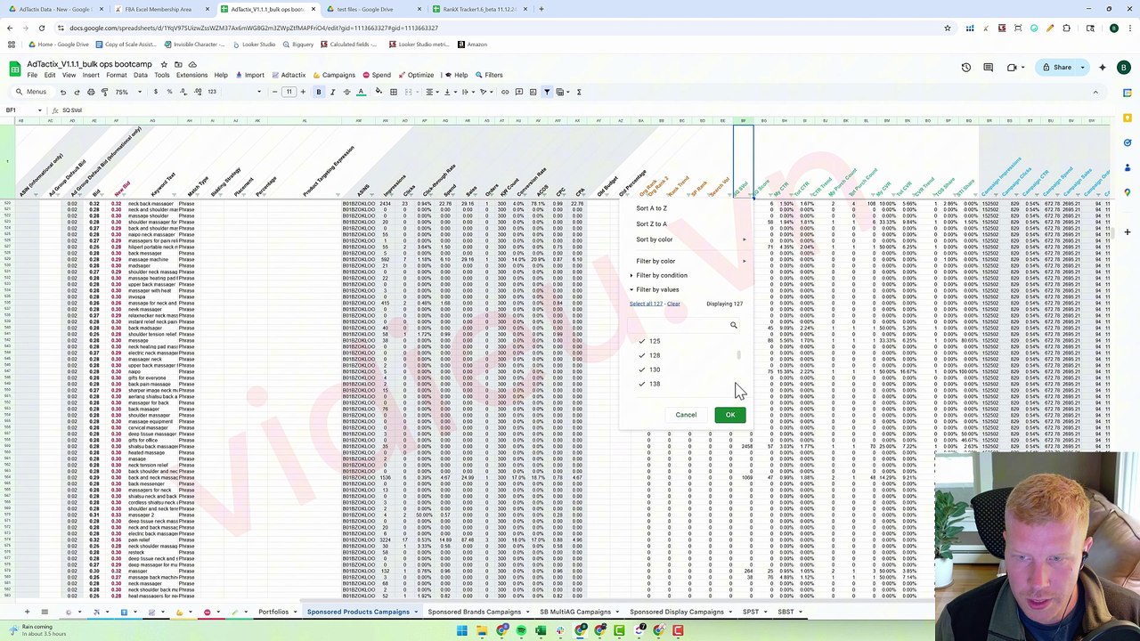Screen dimensions: 1140x641
Task: Click the font size 11 field
Action: 289,92
